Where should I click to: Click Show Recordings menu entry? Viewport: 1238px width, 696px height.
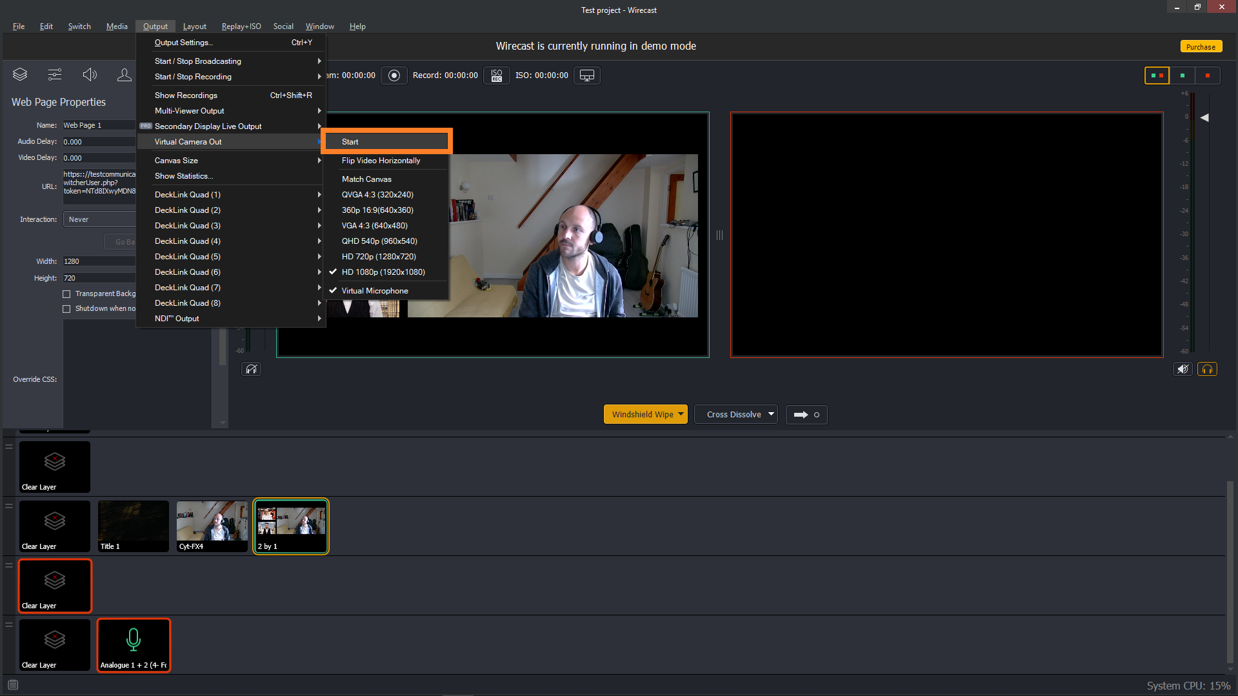(x=231, y=95)
